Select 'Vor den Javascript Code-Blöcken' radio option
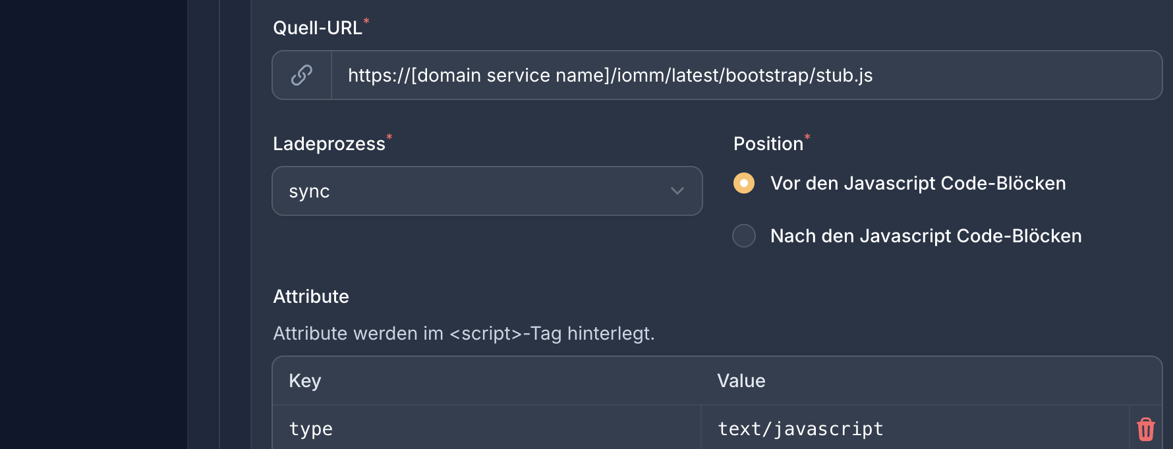The width and height of the screenshot is (1173, 449). click(744, 183)
